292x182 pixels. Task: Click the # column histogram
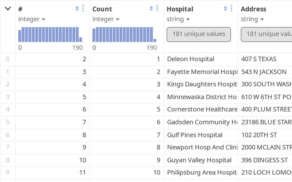point(50,35)
